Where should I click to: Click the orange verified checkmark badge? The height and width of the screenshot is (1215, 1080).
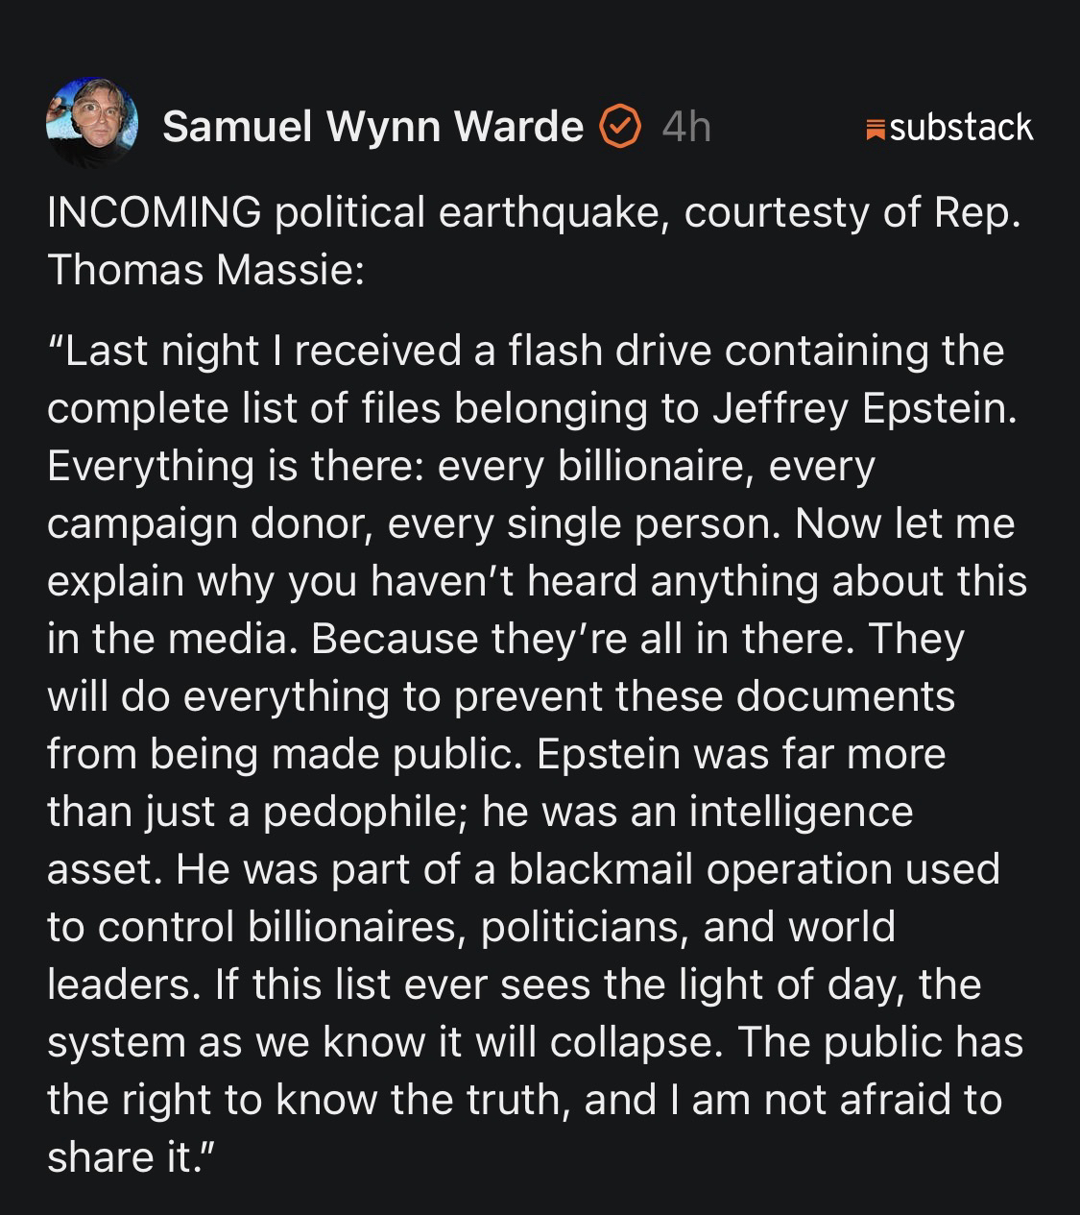click(x=620, y=126)
